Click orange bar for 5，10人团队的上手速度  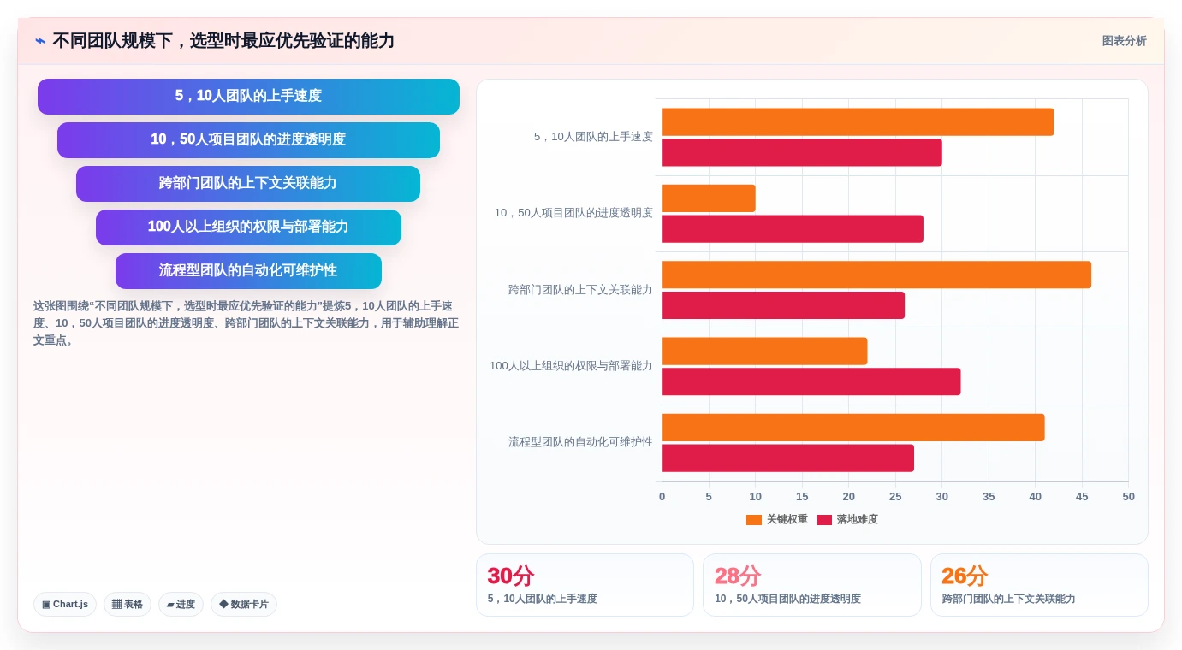pos(858,122)
